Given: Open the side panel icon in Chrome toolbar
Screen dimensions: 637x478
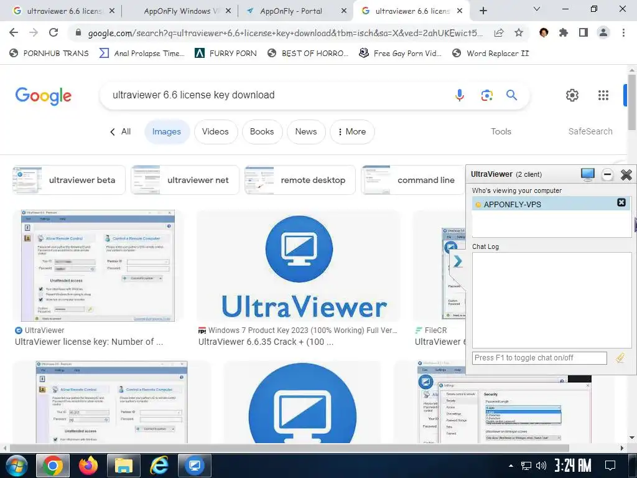Looking at the screenshot, I should [x=583, y=32].
